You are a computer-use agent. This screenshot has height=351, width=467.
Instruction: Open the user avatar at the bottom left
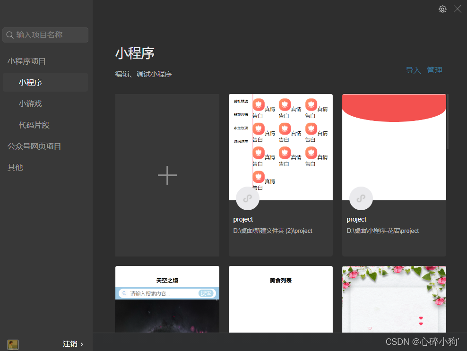pos(13,344)
